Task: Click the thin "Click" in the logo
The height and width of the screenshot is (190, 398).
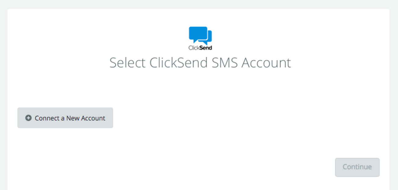Action: click(194, 48)
